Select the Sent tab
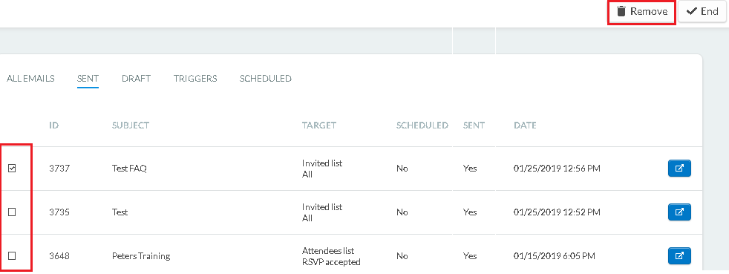Image resolution: width=729 pixels, height=274 pixels. 88,79
